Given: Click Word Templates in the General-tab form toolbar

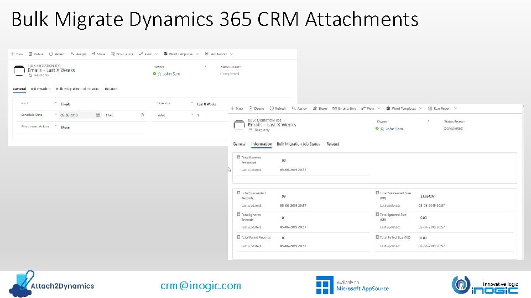Looking at the screenshot, I should click(x=178, y=54).
